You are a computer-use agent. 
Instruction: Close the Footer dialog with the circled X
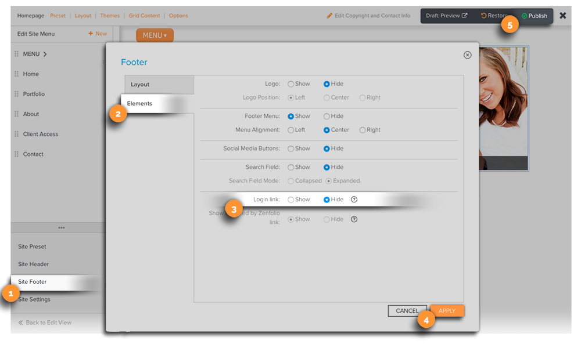[467, 55]
